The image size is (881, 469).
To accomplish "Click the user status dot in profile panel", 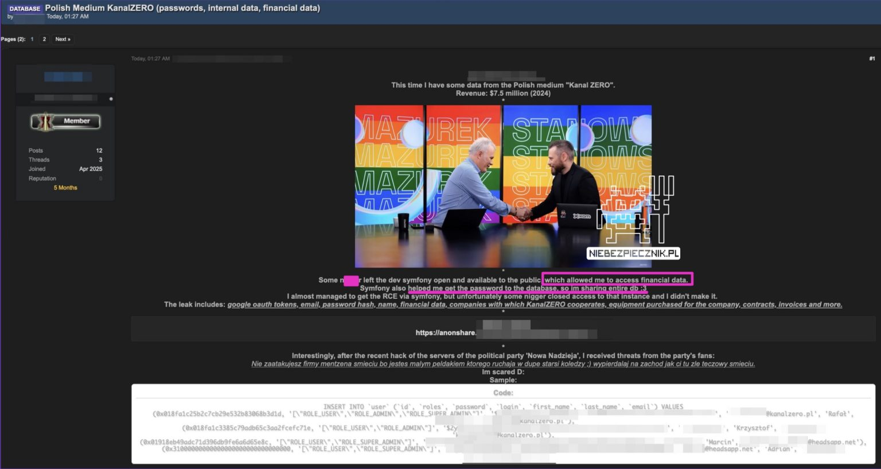I will pyautogui.click(x=111, y=99).
